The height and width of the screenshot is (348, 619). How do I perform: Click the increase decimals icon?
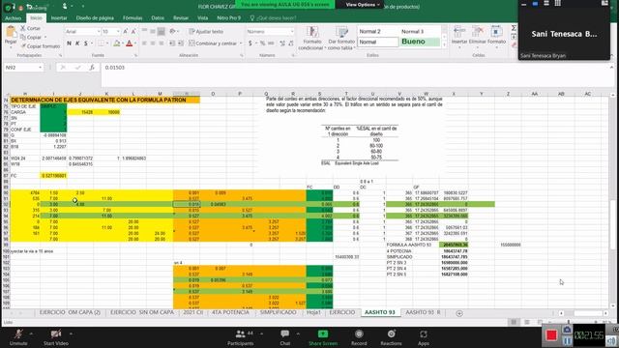tap(282, 43)
